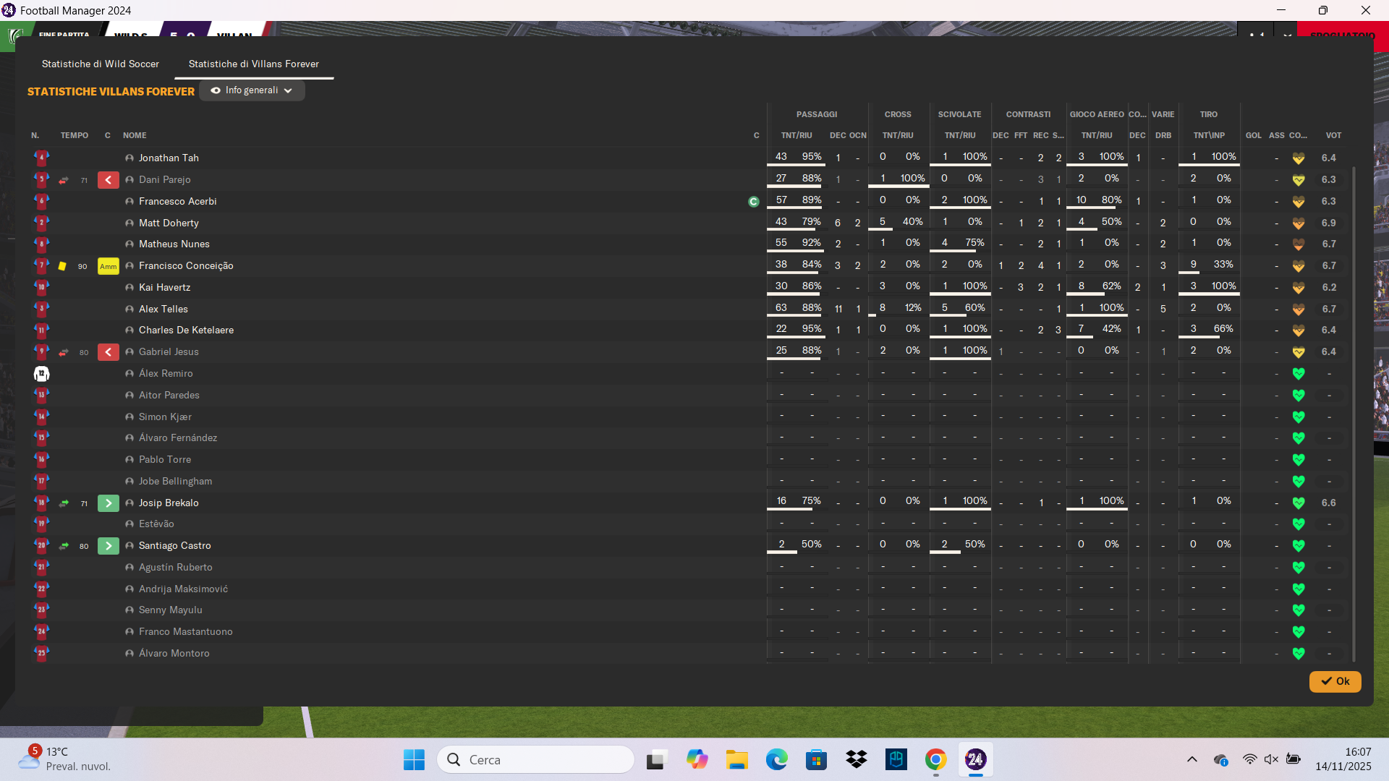The height and width of the screenshot is (781, 1389).
Task: Click the player info icon beside Kai Havertz
Action: click(129, 288)
